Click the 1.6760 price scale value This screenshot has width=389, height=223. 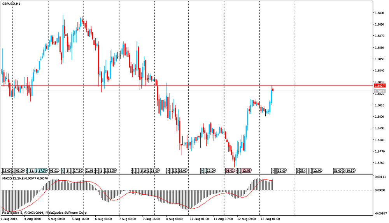[x=379, y=163]
